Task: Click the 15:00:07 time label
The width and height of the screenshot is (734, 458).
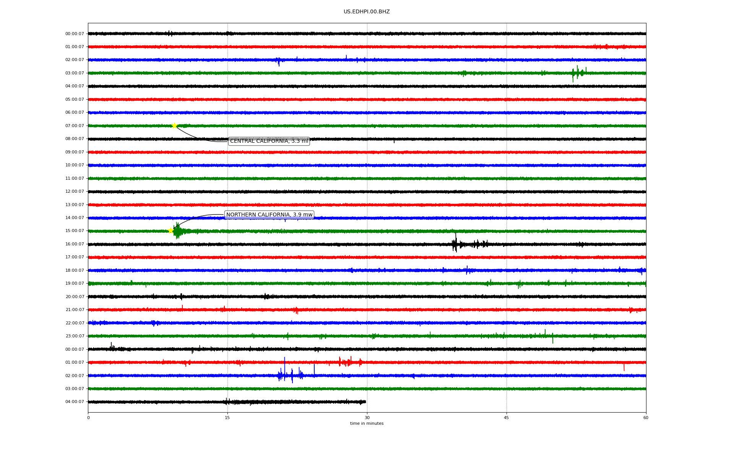Action: [75, 231]
